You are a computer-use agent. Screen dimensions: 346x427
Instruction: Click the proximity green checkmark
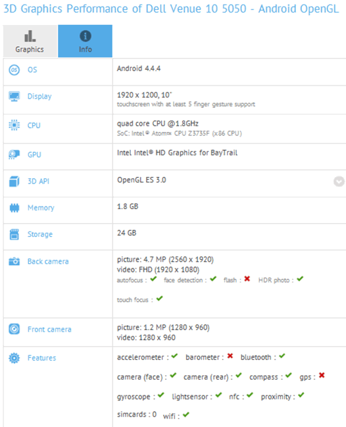click(x=301, y=395)
